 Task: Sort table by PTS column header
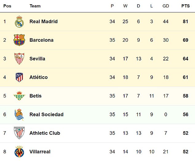coord(185,6)
